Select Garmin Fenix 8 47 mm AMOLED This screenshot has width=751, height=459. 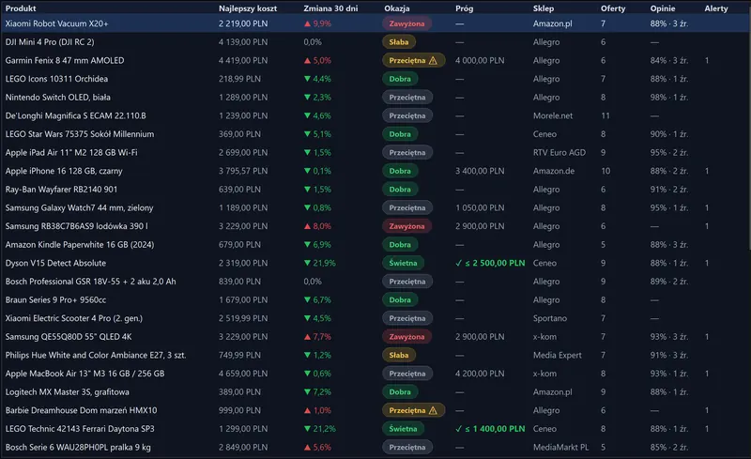pos(65,60)
